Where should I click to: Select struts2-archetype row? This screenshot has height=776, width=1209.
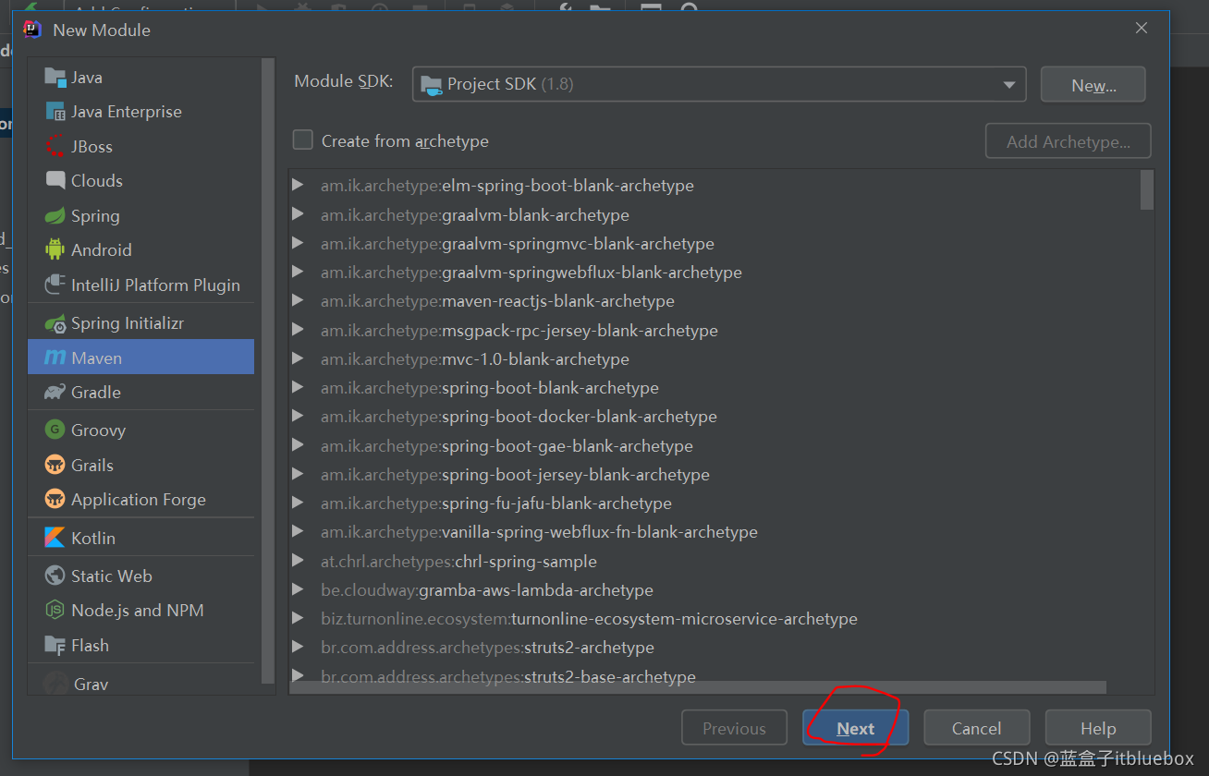(716, 647)
